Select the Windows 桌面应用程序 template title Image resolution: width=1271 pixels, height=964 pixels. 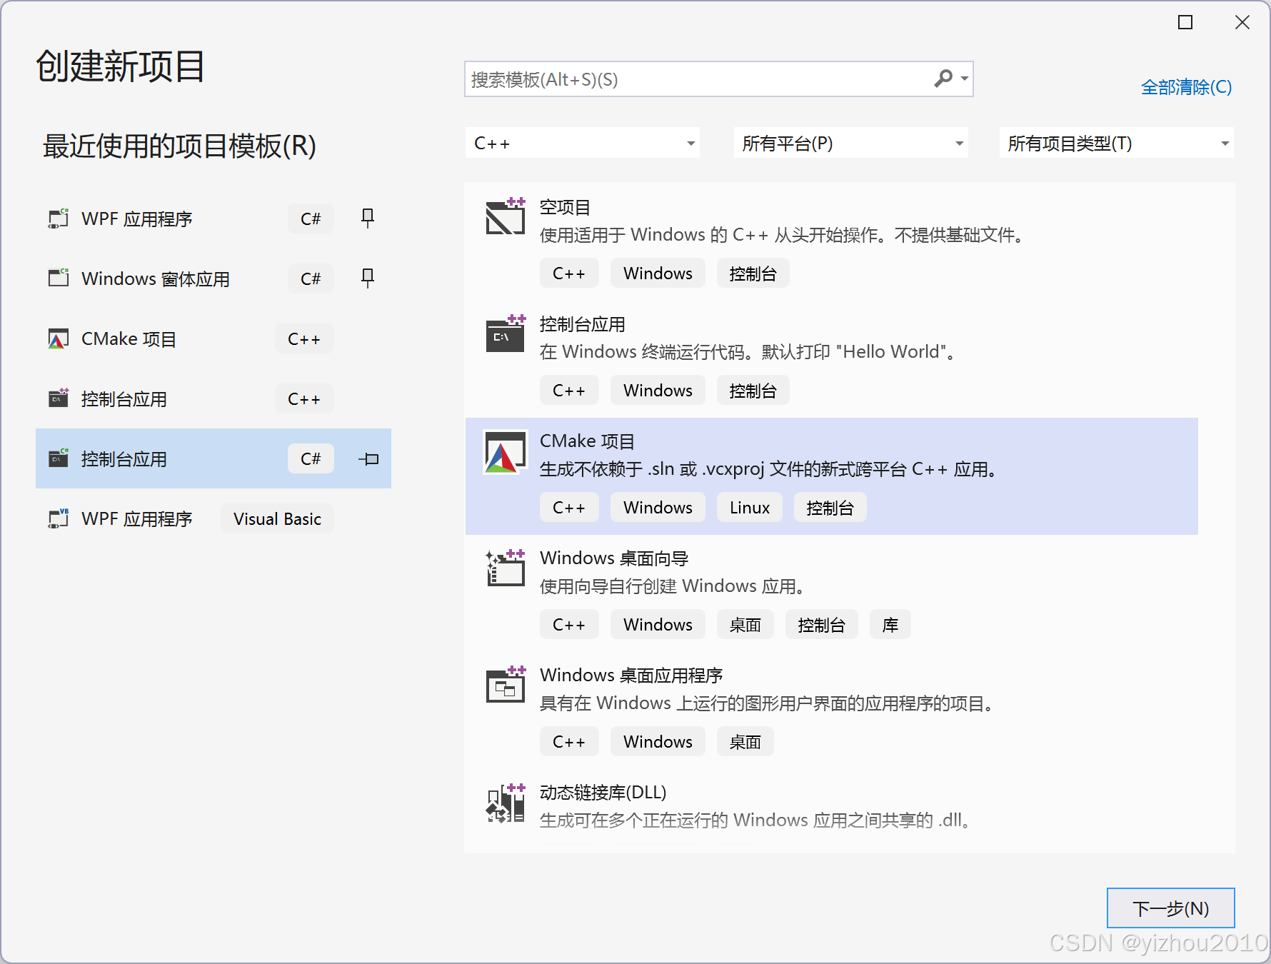pyautogui.click(x=631, y=676)
